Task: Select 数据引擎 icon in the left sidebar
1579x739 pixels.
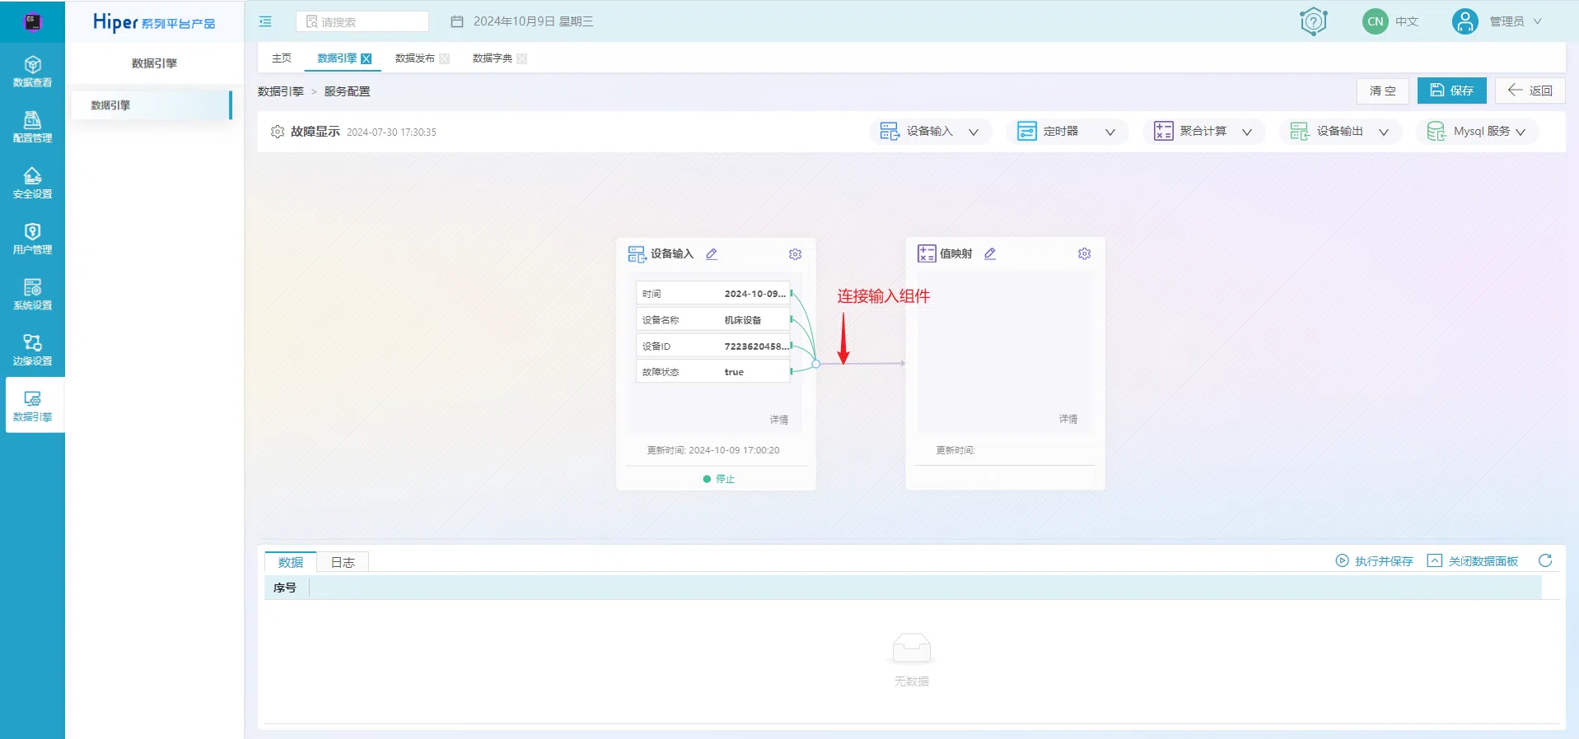Action: 32,398
